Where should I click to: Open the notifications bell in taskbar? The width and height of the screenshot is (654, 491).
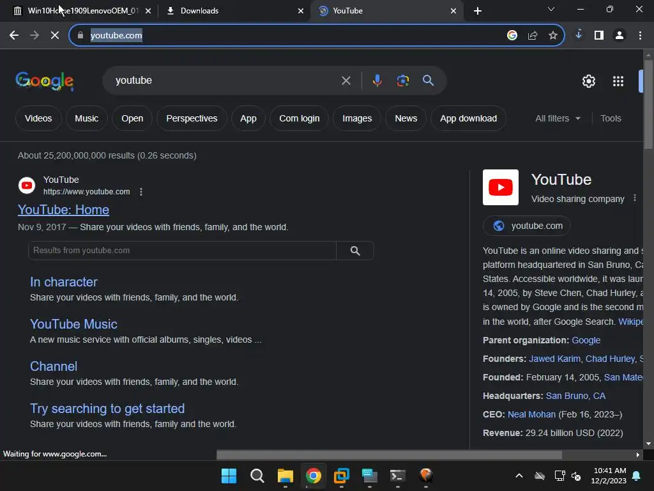click(637, 476)
